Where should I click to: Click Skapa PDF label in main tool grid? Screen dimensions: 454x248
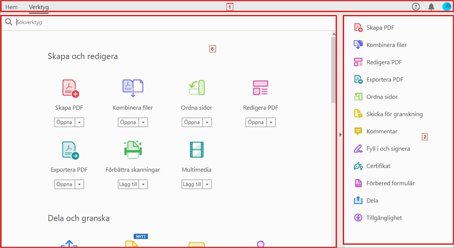69,108
